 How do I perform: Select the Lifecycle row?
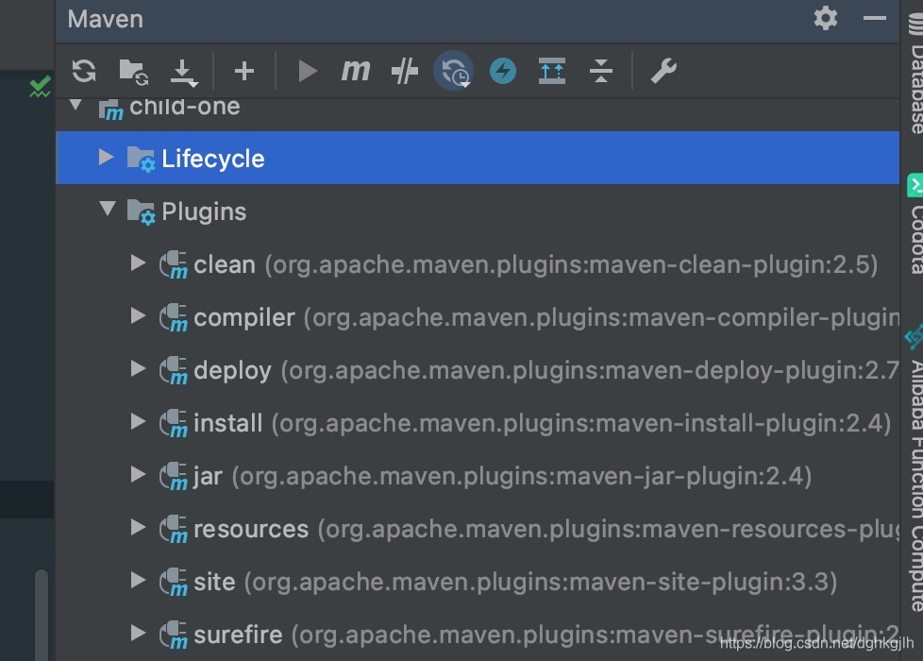point(478,158)
